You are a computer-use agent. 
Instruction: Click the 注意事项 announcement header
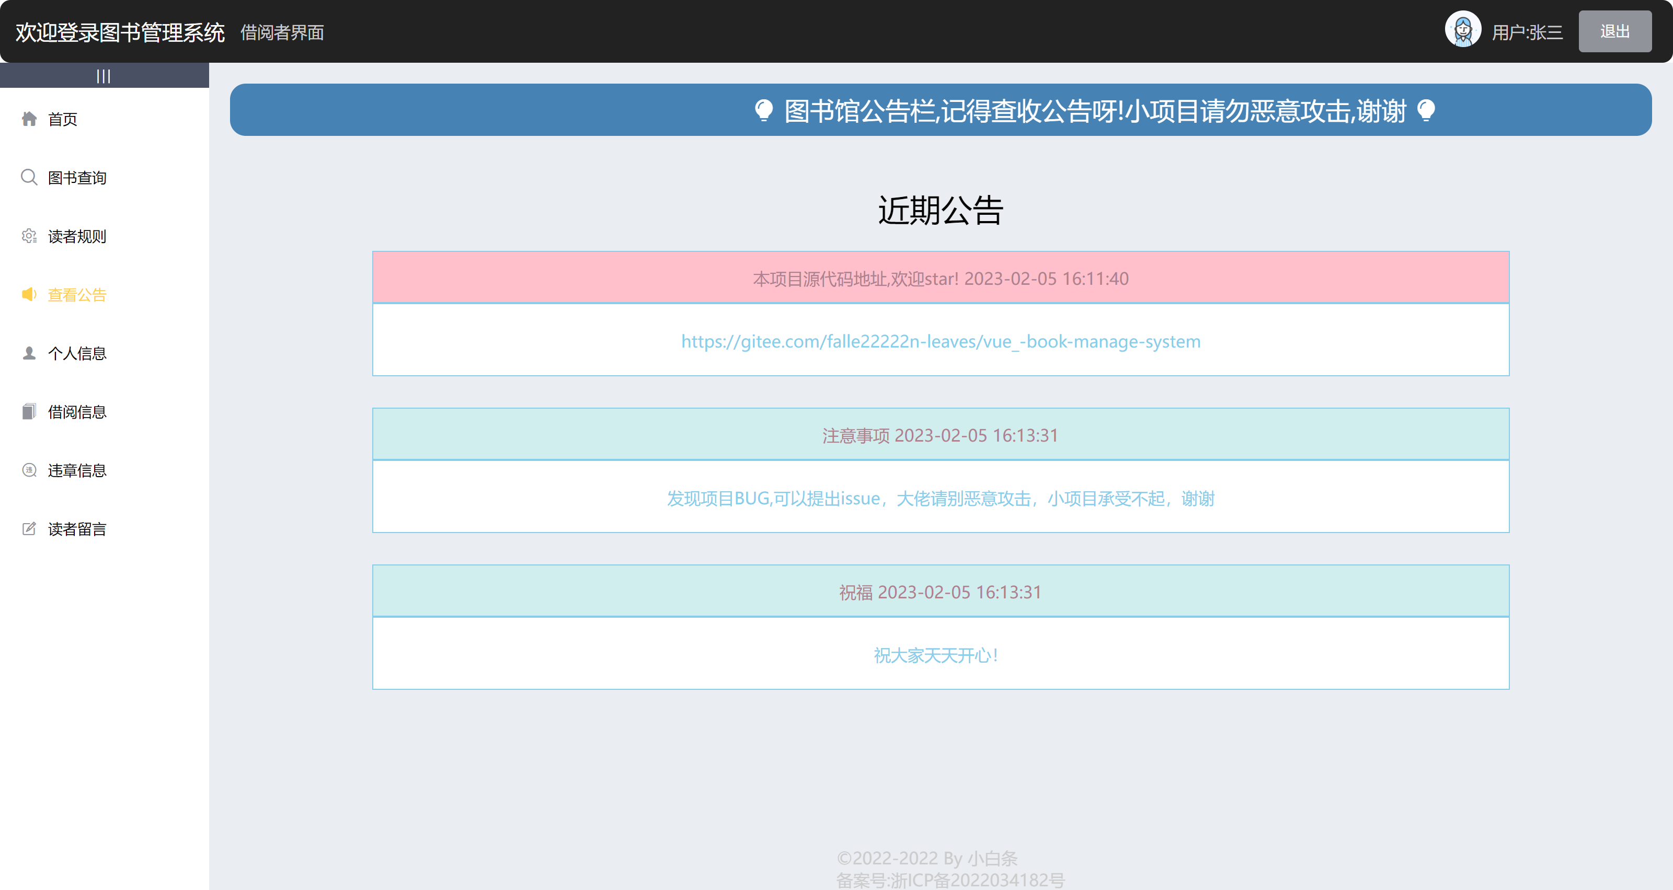[x=941, y=435]
